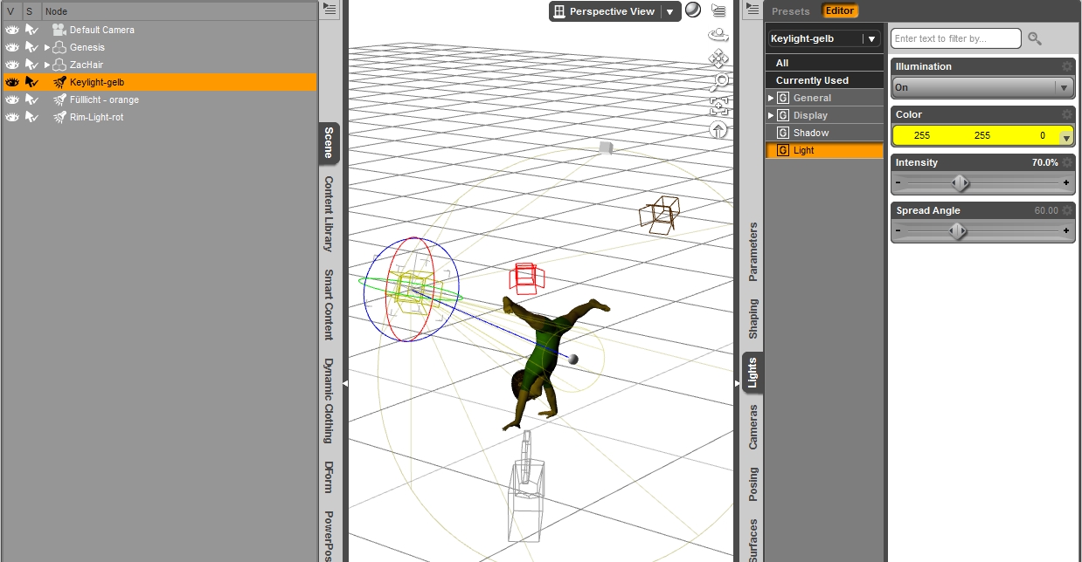Screen dimensions: 1082x562
Task: Select Fülllicht - orange in scene list
Action: coord(104,99)
